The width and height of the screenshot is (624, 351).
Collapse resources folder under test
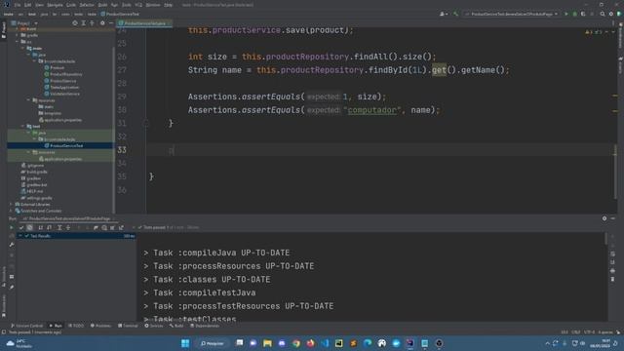point(28,152)
